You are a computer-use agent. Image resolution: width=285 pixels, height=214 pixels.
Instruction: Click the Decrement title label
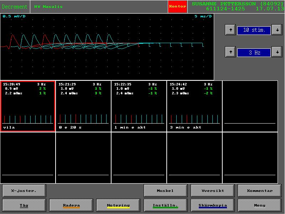pos(15,7)
